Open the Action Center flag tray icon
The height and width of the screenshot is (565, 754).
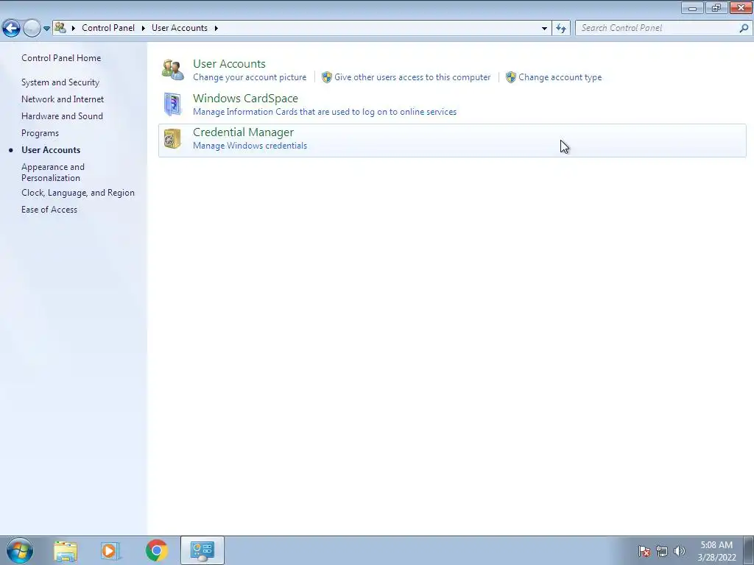644,551
